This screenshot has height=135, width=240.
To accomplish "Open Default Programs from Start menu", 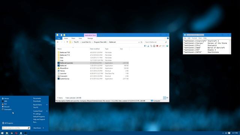I will click(x=39, y=117).
